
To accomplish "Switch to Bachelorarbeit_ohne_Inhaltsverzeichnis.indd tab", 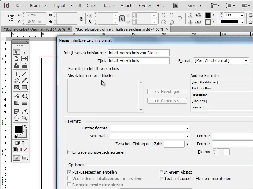I will [x=120, y=29].
